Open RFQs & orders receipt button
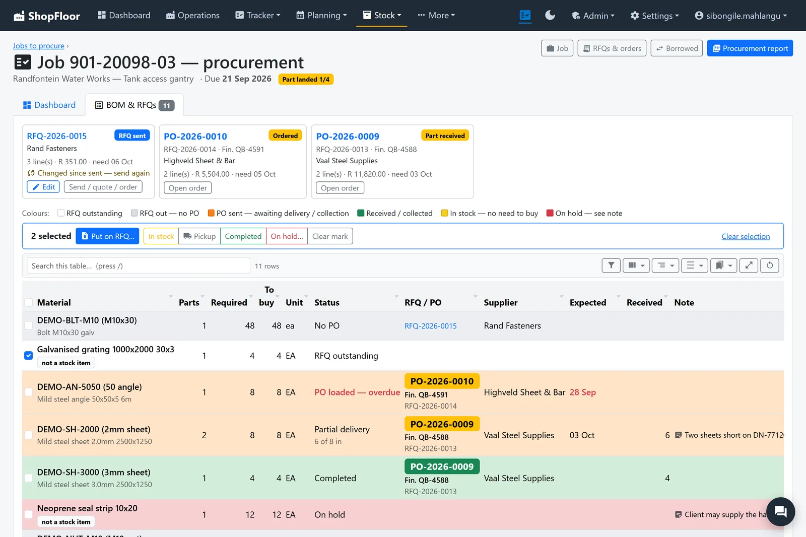This screenshot has height=537, width=806. click(612, 48)
